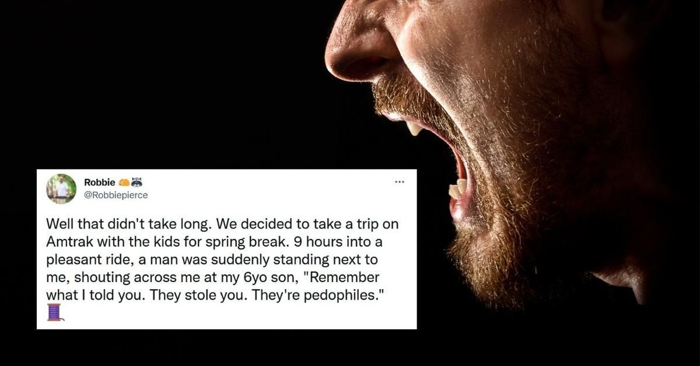Viewport: 700px width, 366px height.
Task: Open the tweet's three-dot more options menu
Action: point(399,182)
